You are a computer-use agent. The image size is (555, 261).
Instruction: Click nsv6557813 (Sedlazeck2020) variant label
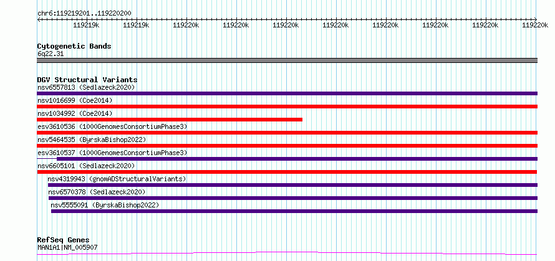coord(86,87)
